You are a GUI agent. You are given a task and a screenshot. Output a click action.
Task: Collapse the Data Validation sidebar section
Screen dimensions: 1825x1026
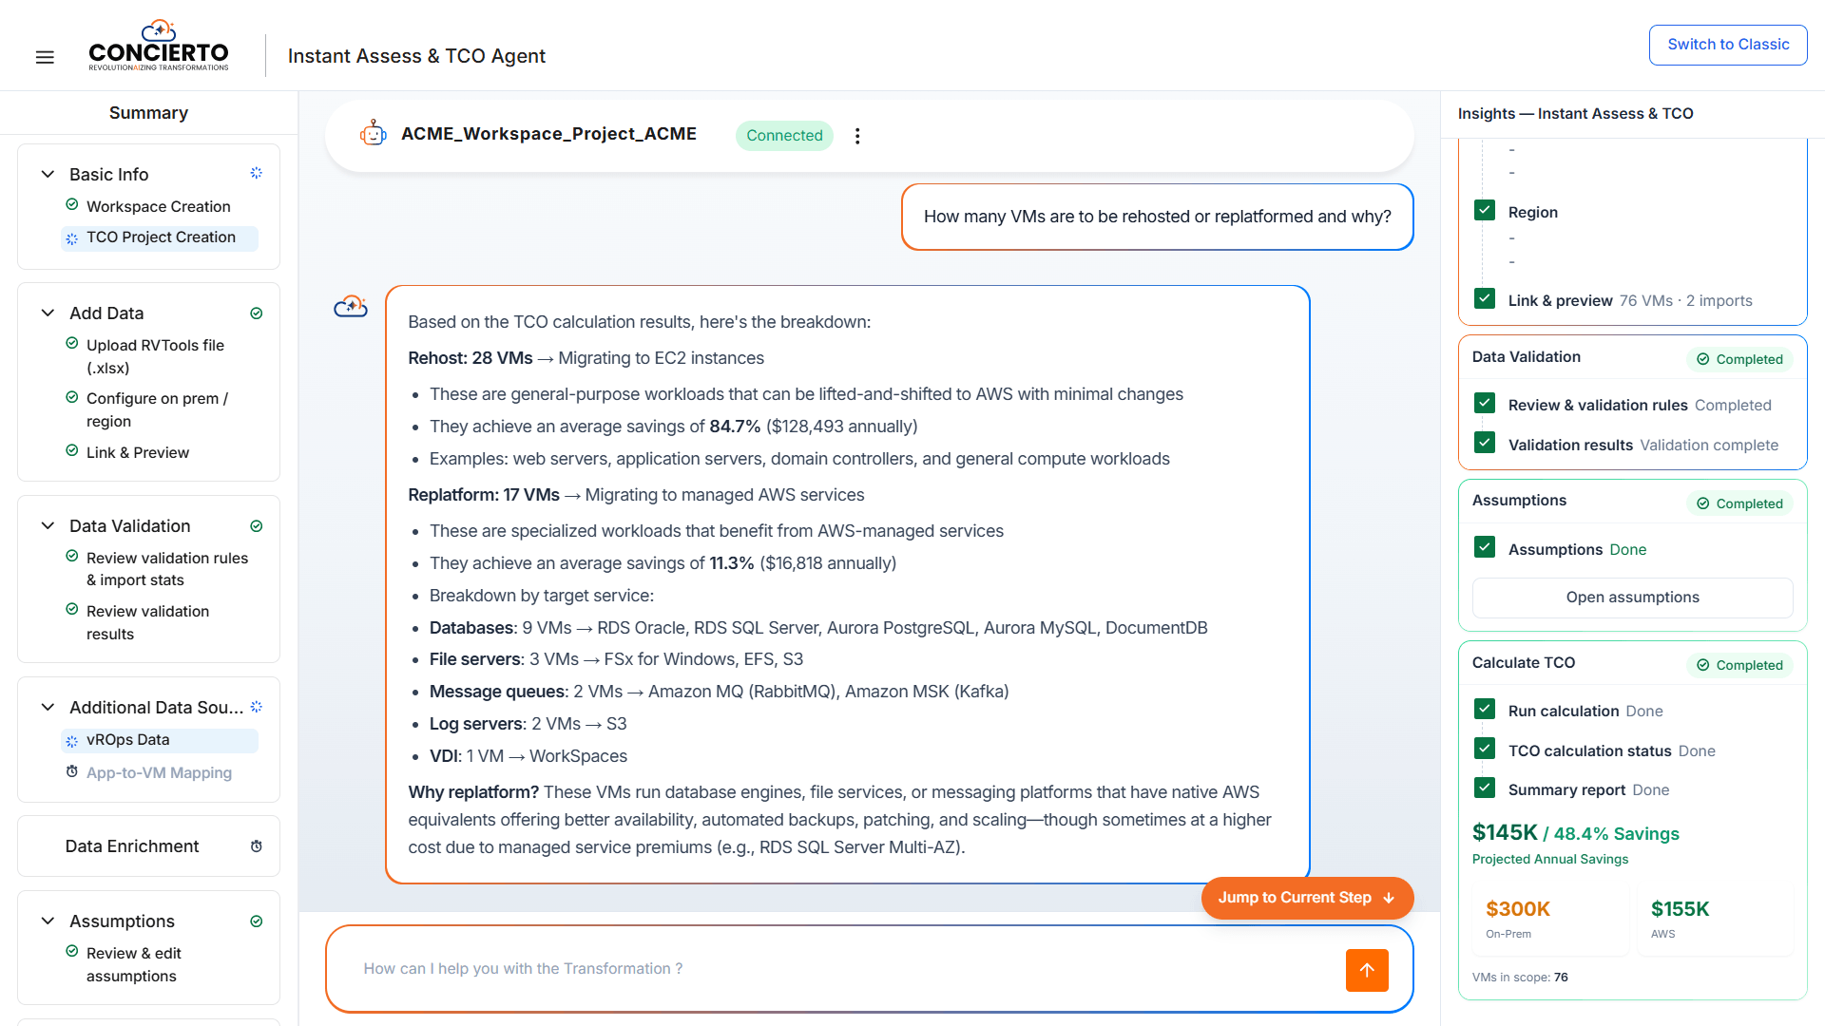tap(48, 525)
